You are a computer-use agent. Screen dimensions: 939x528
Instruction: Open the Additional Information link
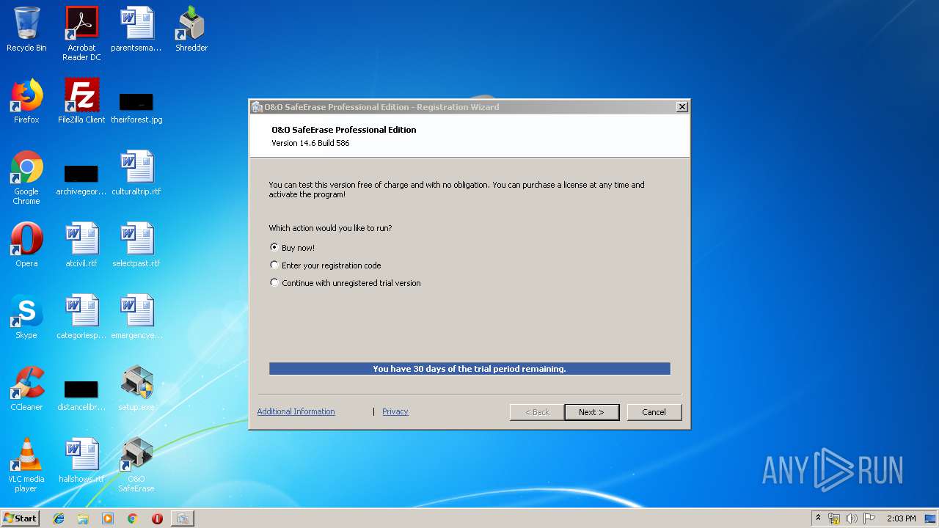pos(296,411)
